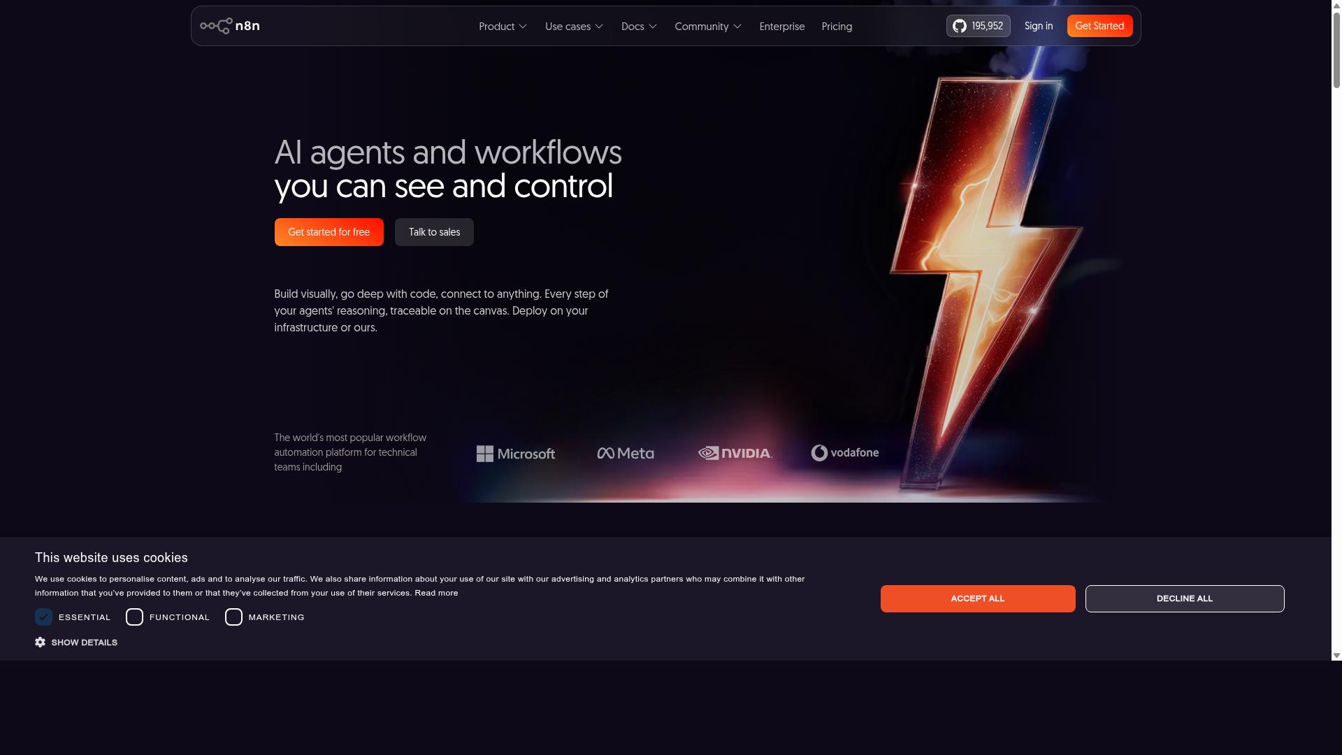Expand the Use cases dropdown menu
This screenshot has height=755, width=1342.
(574, 27)
